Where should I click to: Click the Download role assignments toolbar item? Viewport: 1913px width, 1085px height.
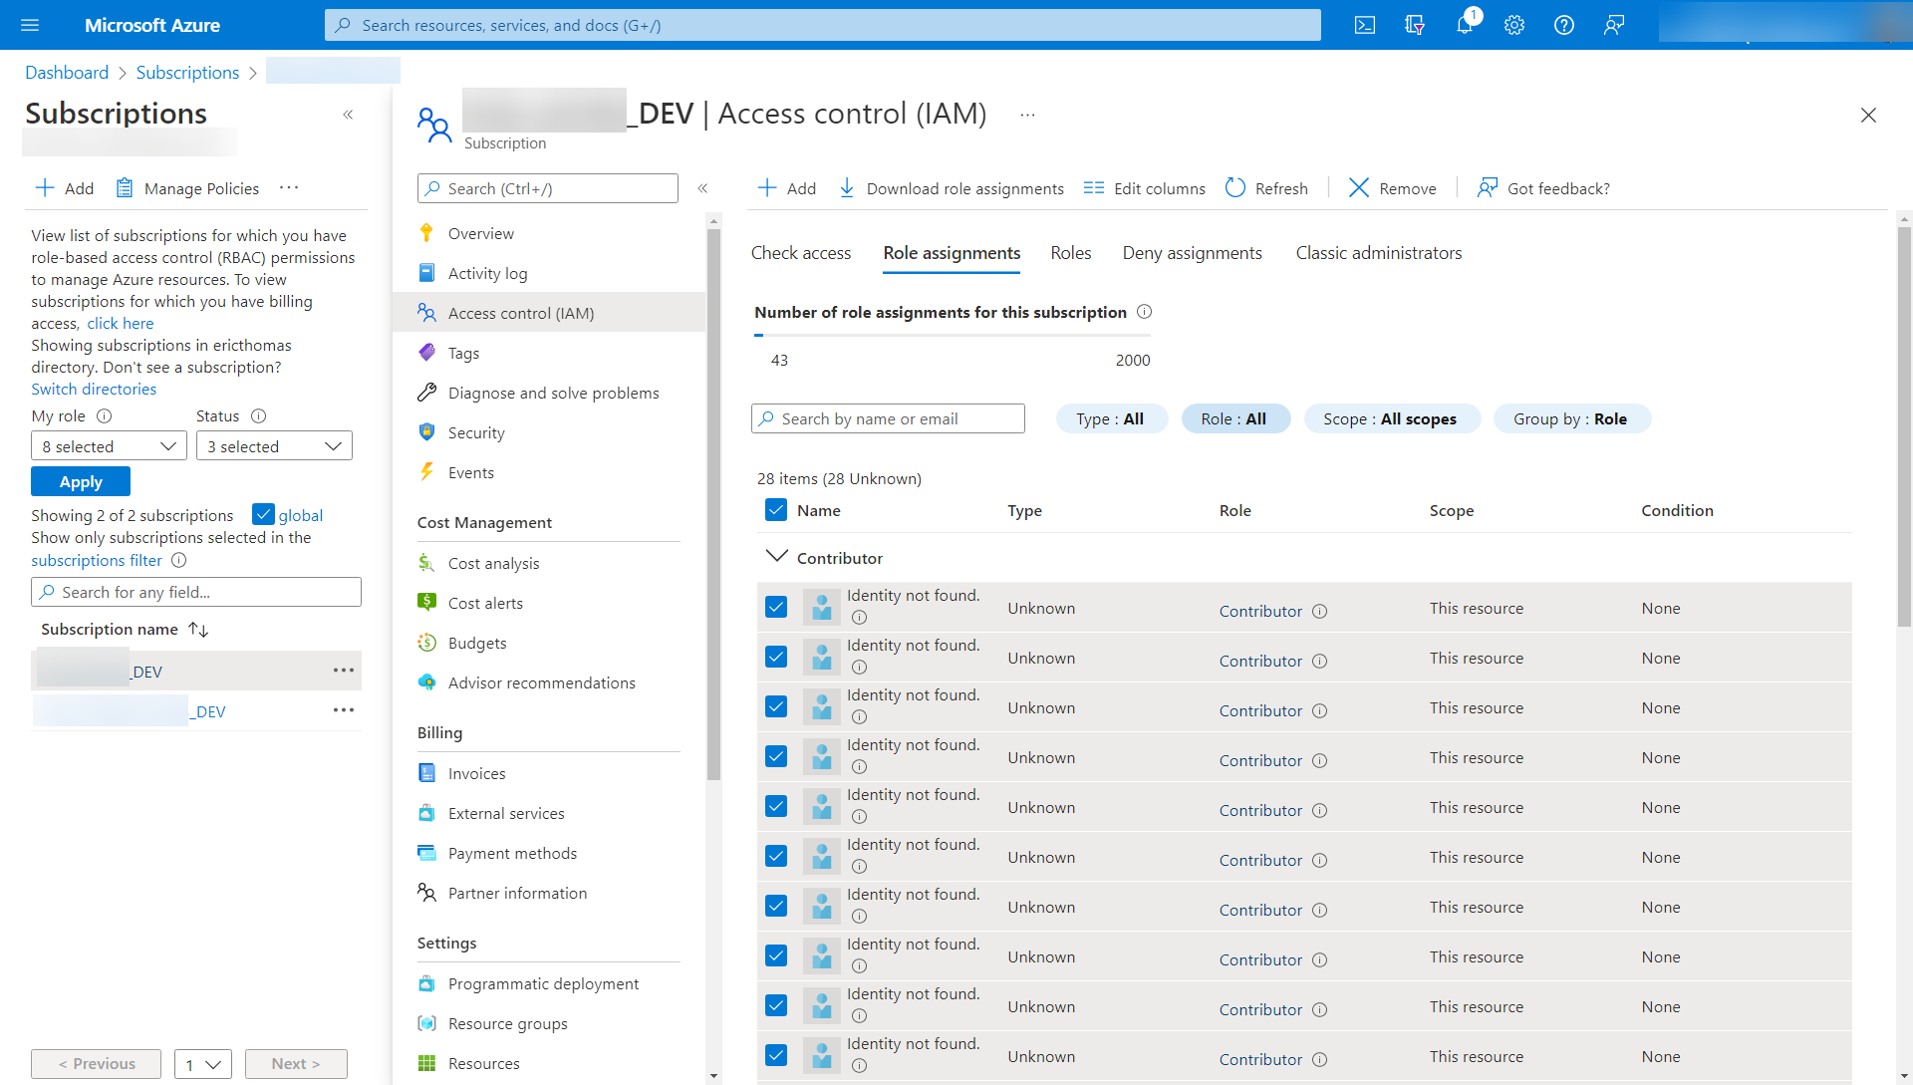pyautogui.click(x=951, y=188)
